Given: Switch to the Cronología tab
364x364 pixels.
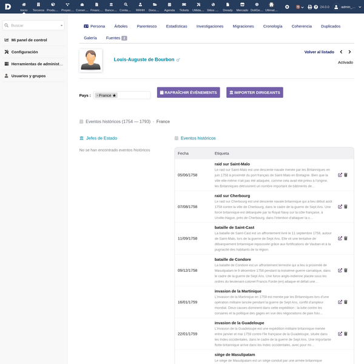Looking at the screenshot, I should tap(273, 26).
